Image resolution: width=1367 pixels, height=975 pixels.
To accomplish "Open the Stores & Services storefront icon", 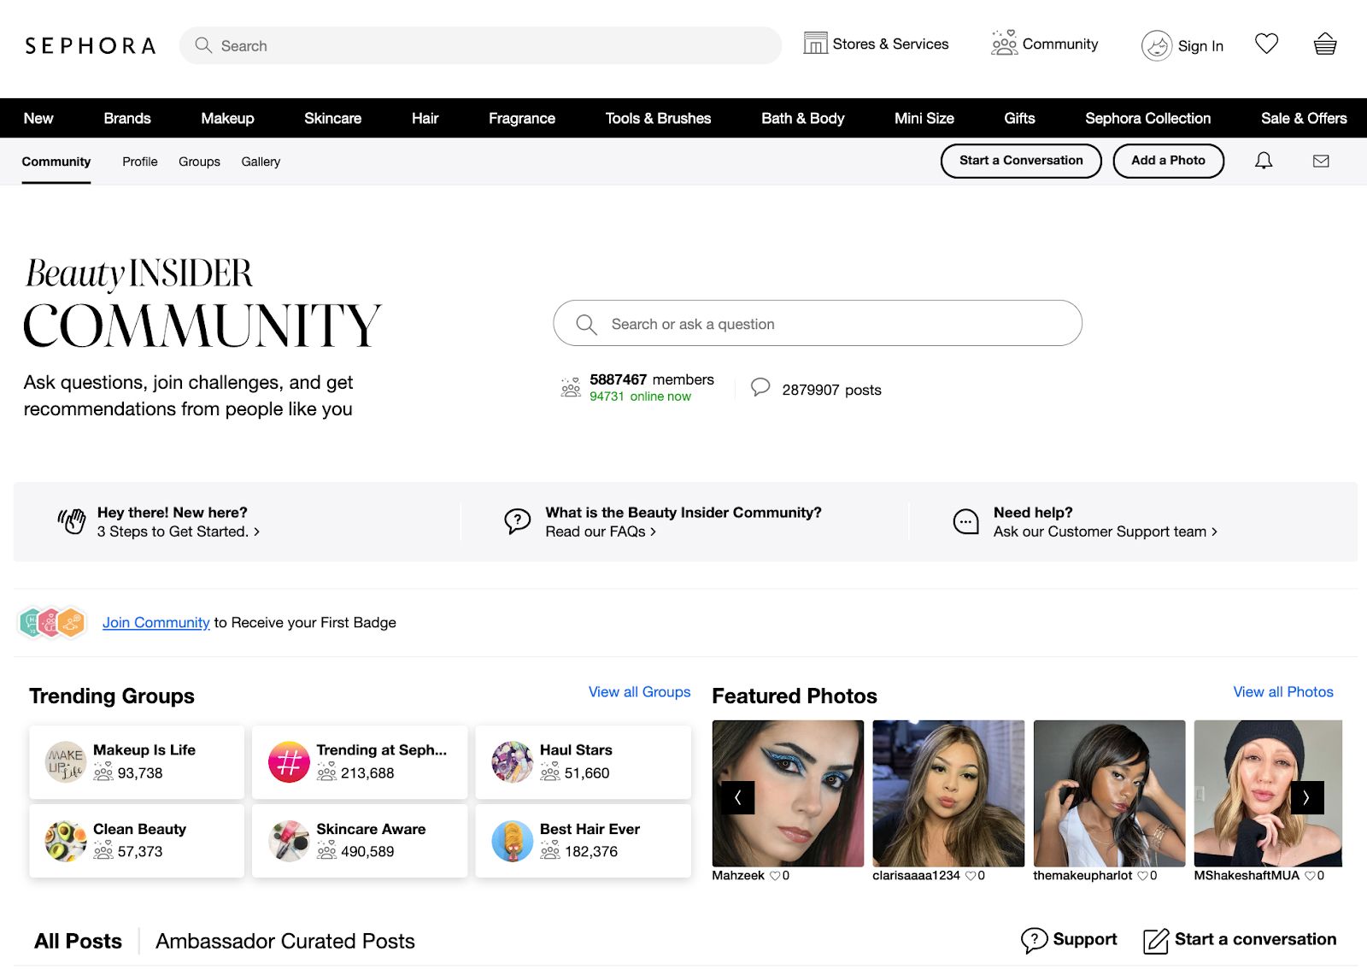I will 815,43.
